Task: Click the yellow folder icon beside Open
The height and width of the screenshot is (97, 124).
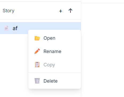Action: 37,38
